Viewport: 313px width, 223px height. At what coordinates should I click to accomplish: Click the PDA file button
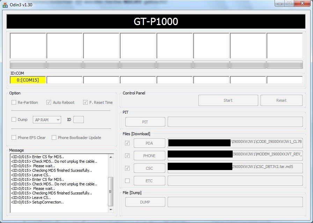(149, 143)
